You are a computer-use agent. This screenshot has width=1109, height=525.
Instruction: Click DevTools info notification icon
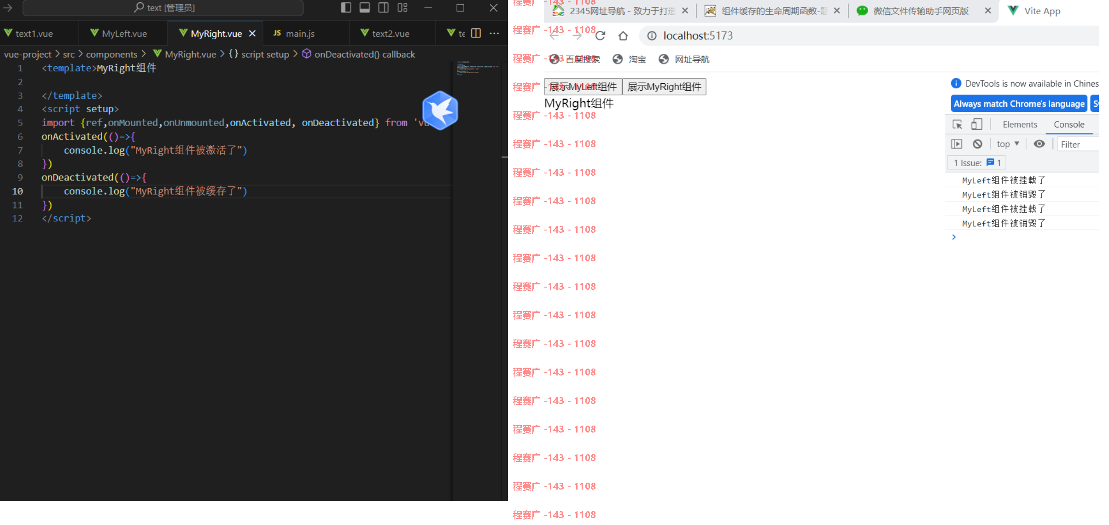click(956, 83)
